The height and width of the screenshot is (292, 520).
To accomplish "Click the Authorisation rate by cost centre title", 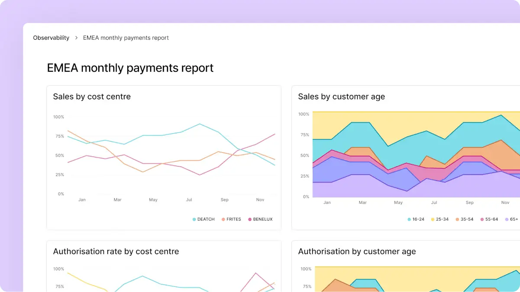I will pyautogui.click(x=115, y=251).
